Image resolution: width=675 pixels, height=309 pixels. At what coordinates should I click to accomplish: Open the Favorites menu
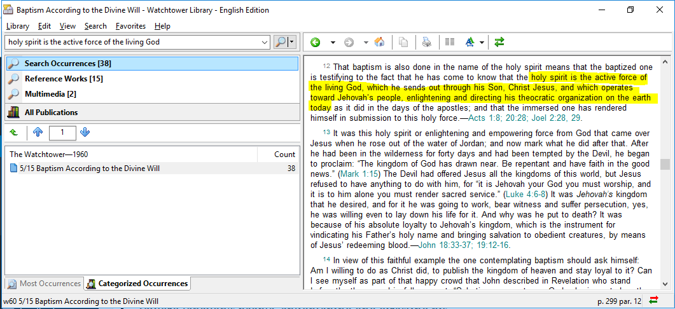[x=130, y=26]
